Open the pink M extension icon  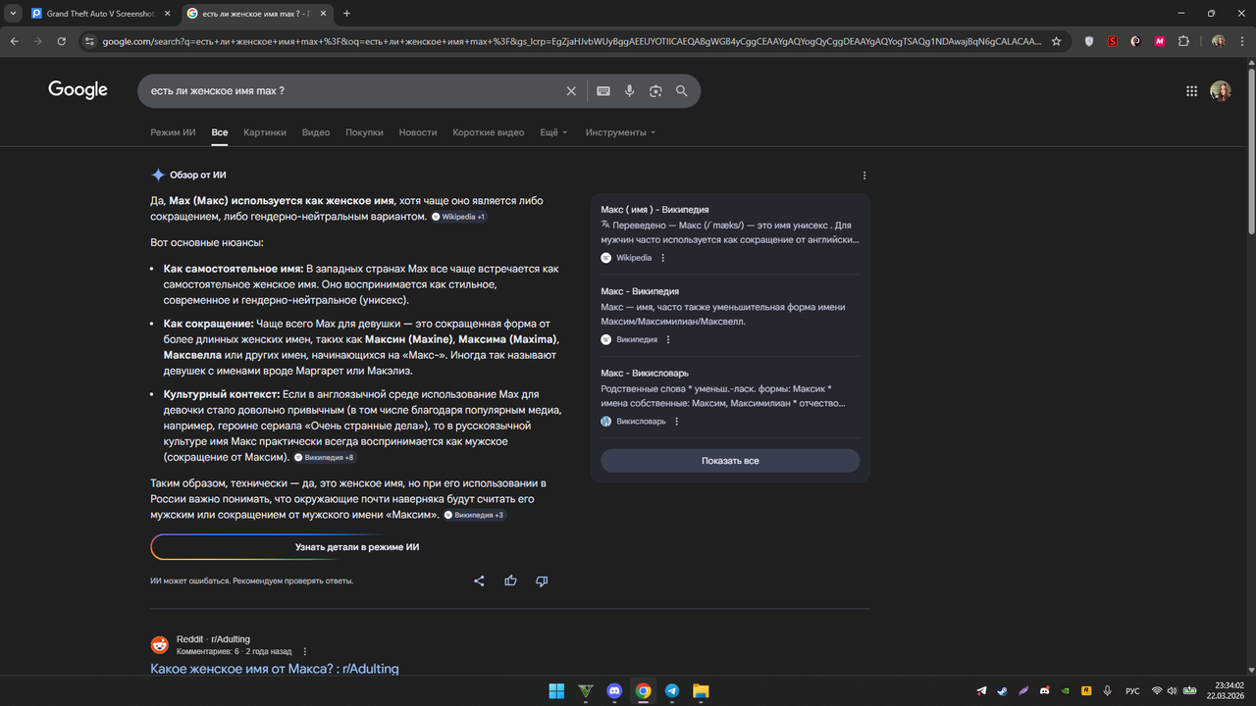click(x=1160, y=41)
